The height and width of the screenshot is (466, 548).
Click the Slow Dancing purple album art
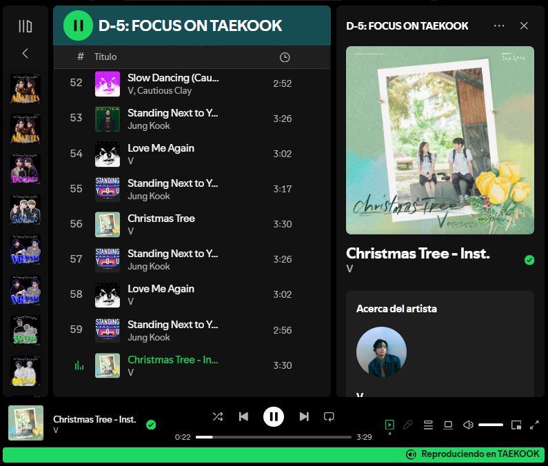(108, 84)
